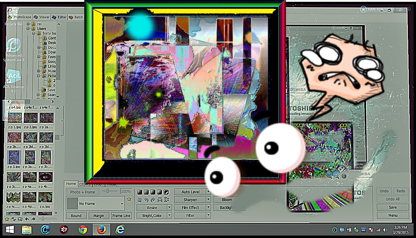Viewport: 416px width, 238px height.
Task: Click the Photo + Frame button
Action: pos(82,192)
